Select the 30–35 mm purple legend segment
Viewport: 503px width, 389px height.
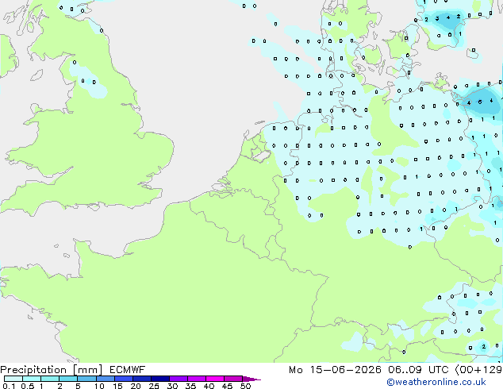[179, 379]
